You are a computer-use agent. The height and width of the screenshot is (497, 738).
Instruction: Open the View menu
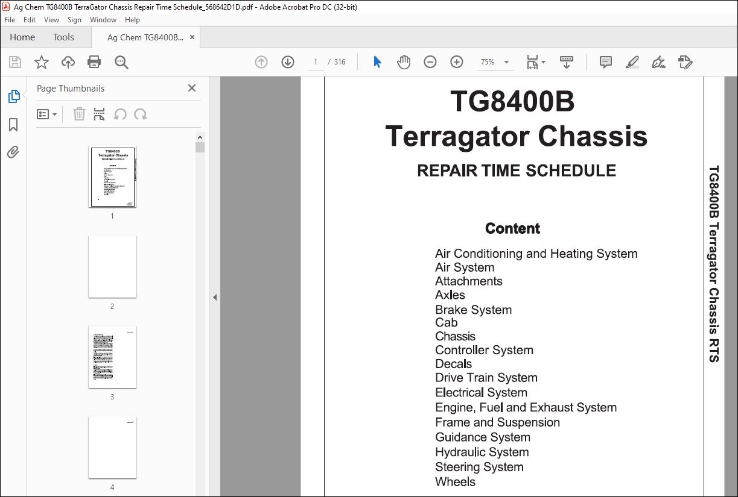[x=51, y=20]
